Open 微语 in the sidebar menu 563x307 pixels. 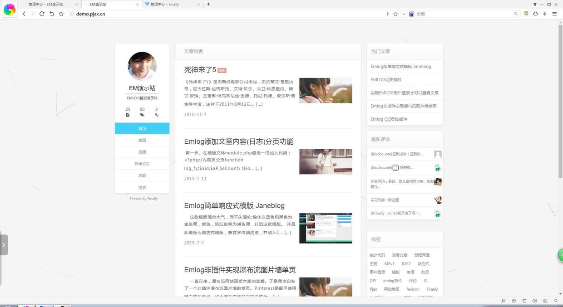pos(142,140)
